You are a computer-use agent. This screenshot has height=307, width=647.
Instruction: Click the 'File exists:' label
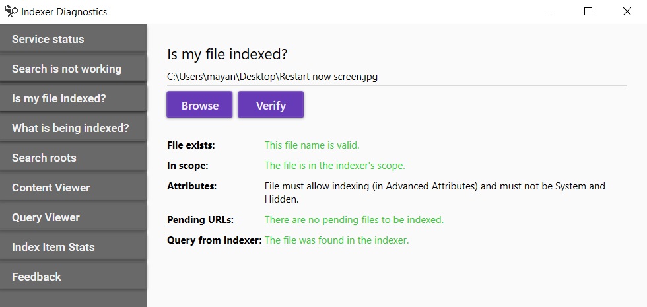pos(191,145)
